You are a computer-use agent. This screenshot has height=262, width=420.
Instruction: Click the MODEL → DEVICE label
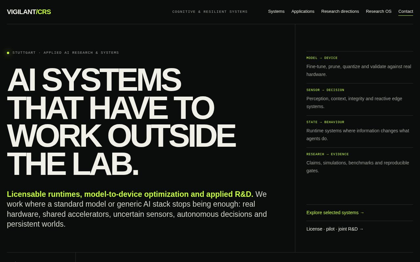pyautogui.click(x=322, y=58)
